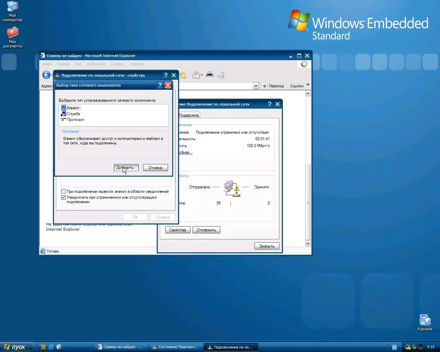This screenshot has height=352, width=440.
Task: Open the пуск Start menu
Action: (16, 347)
